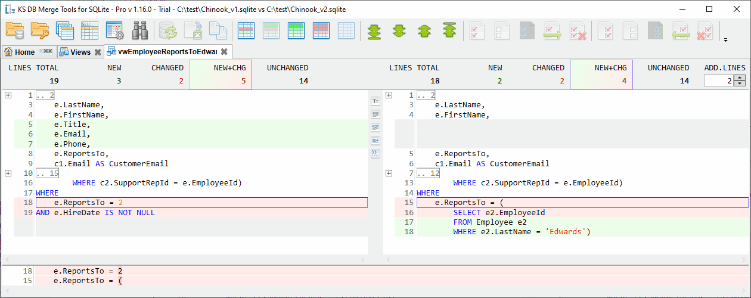Viewport: 751px width, 298px height.
Task: Toggle the light green grid filter
Action: coord(271,30)
